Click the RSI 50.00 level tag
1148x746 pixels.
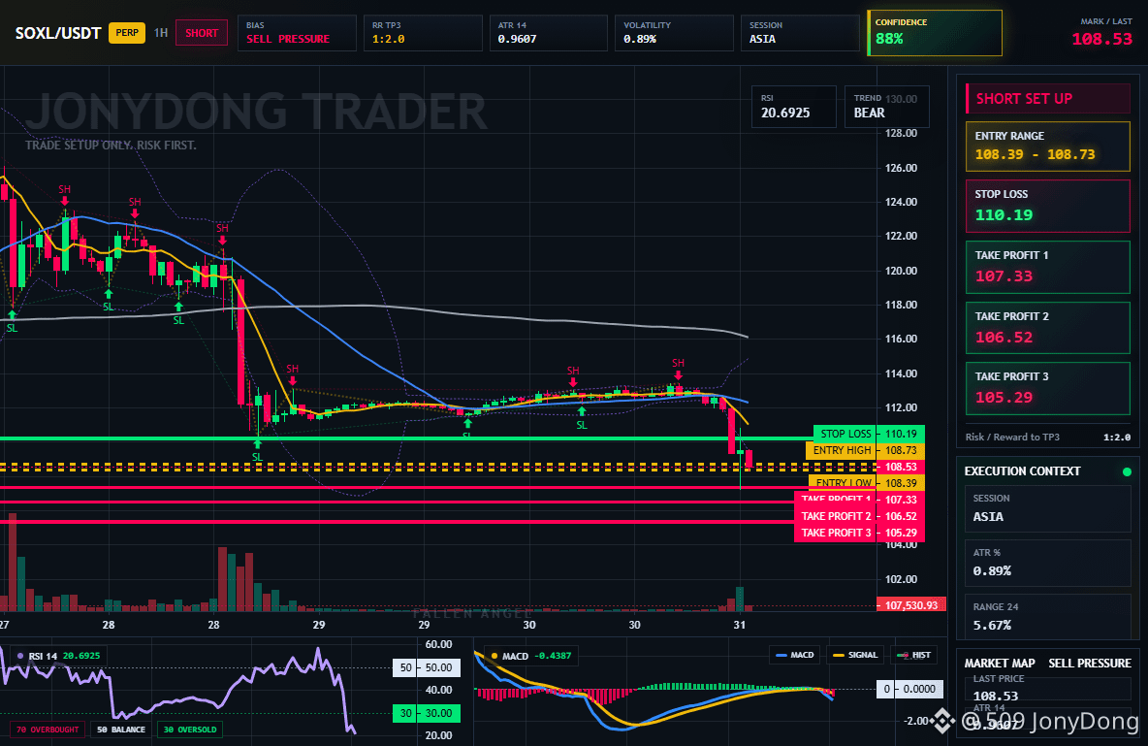pos(427,667)
